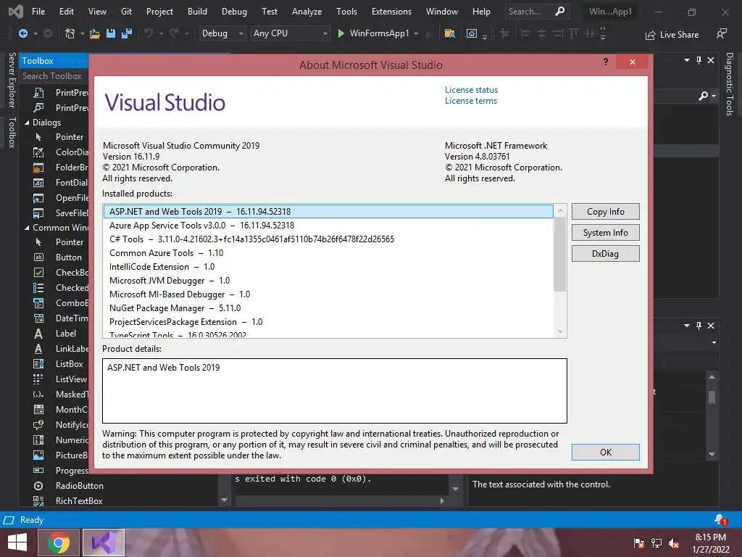Image resolution: width=742 pixels, height=557 pixels.
Task: Open the Any CPU platform dropdown
Action: point(290,33)
